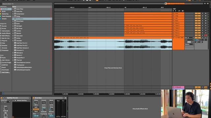Toggle the Bass track activator
Image resolution: width=211 pixels, height=118 pixels.
coord(197,21)
